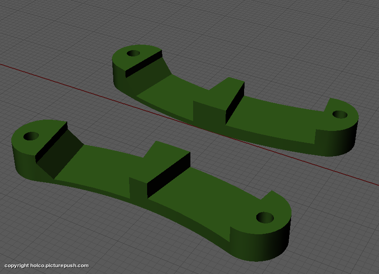Screen dimensions: 379x274
Task: Click the right mounting hole of the rear bracket
Action: pos(340,115)
